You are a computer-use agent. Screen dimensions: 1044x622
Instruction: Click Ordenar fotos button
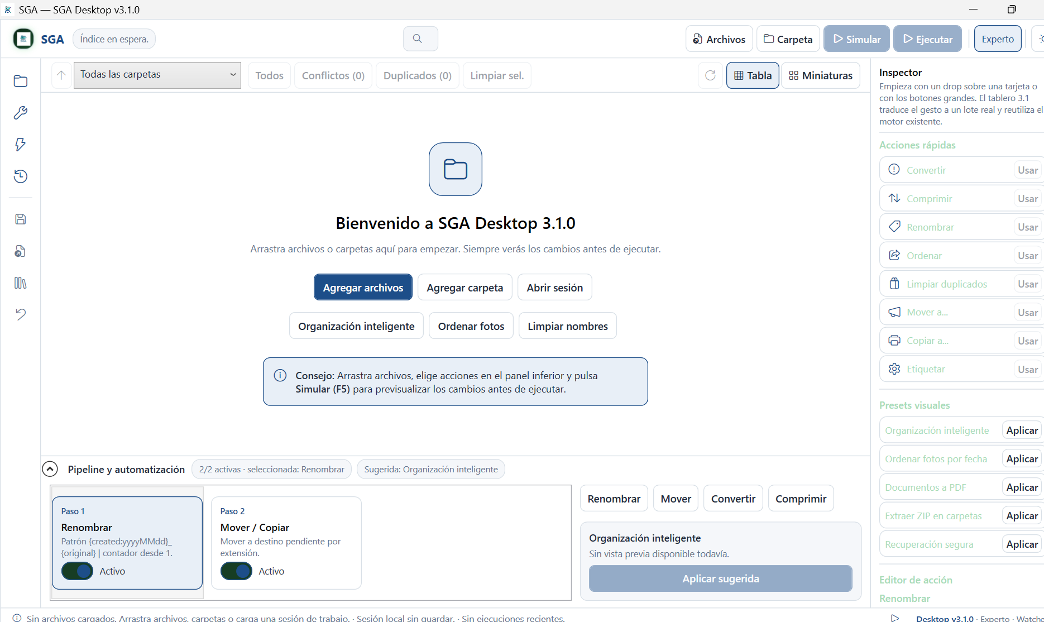[471, 326]
